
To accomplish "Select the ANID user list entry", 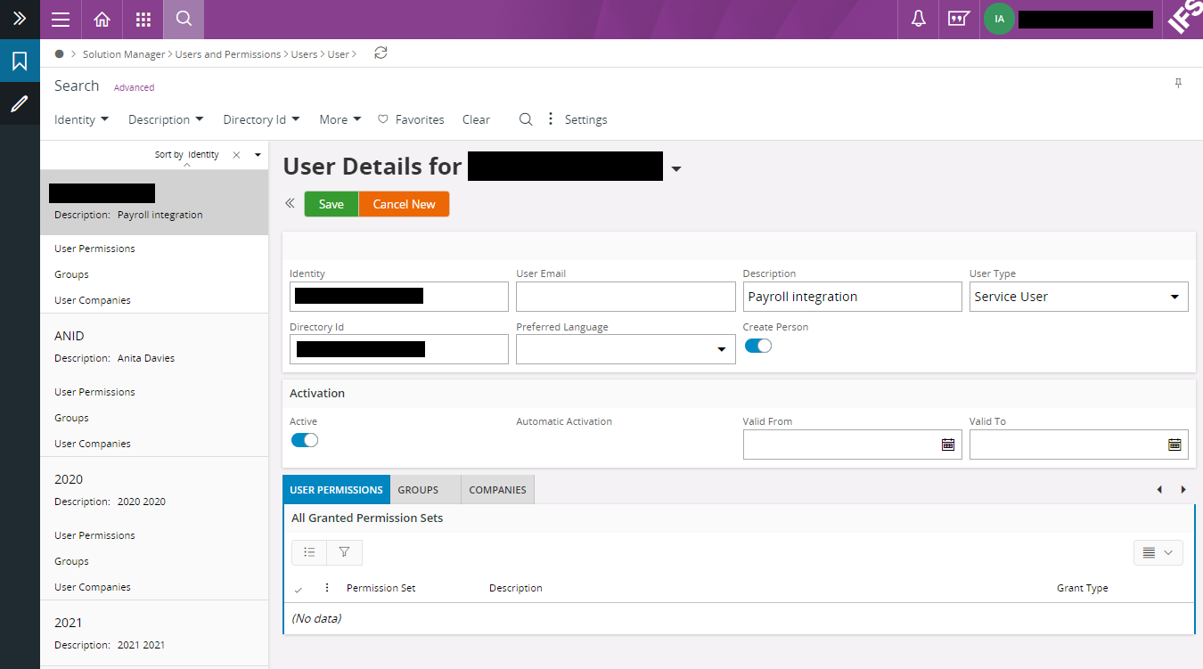I will (x=154, y=347).
